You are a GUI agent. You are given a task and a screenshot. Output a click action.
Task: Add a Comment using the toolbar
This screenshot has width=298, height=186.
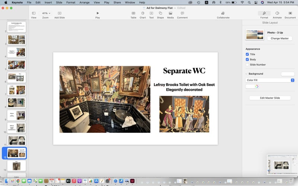182,13
